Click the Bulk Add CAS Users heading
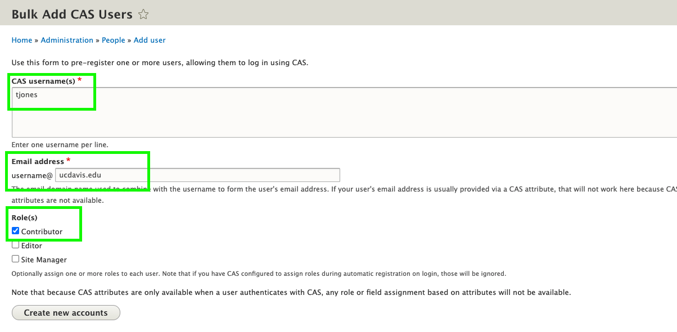Viewport: 677px width, 332px height. pyautogui.click(x=72, y=15)
